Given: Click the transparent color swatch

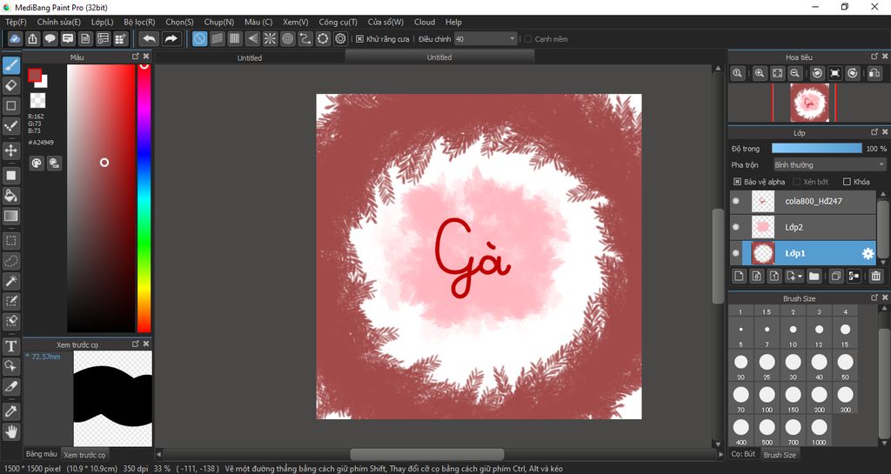Looking at the screenshot, I should pyautogui.click(x=38, y=101).
